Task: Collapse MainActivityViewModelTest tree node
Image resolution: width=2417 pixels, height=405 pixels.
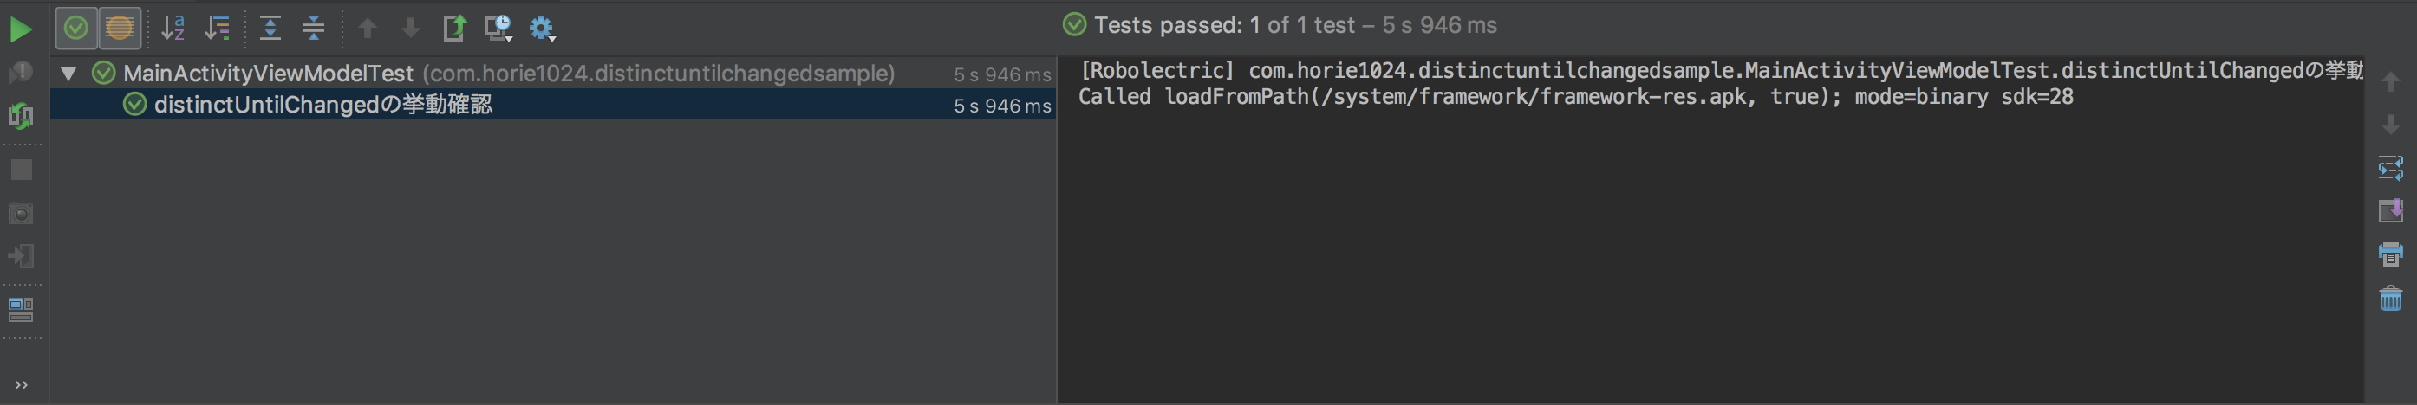Action: tap(68, 73)
